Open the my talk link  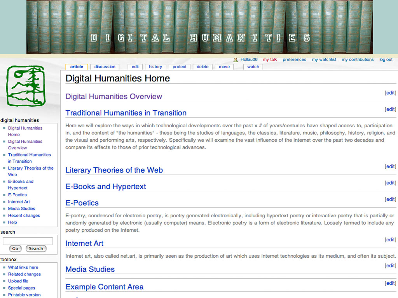(x=270, y=59)
